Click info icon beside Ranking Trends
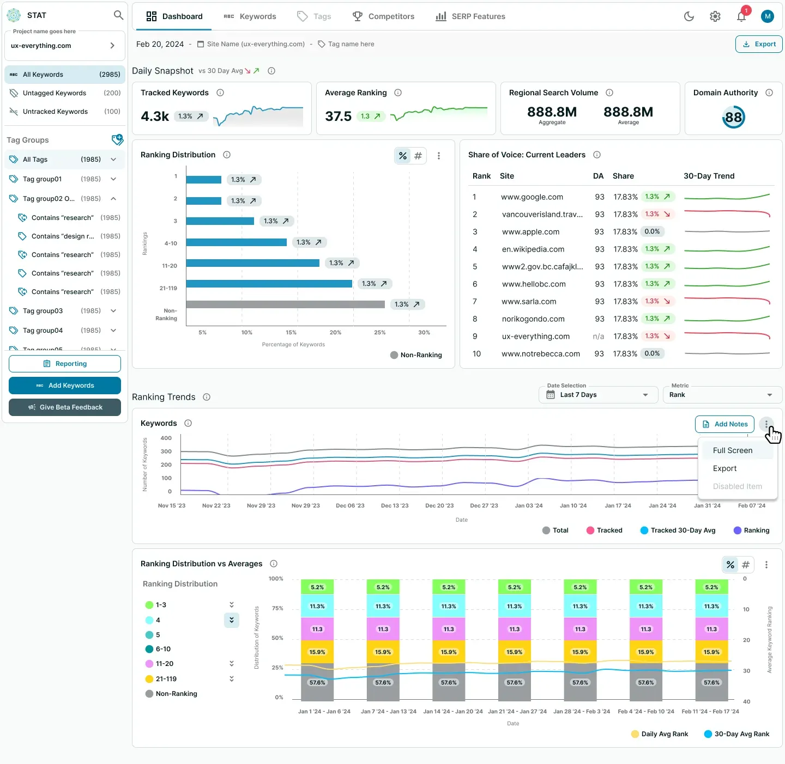Viewport: 785px width, 764px height. [207, 397]
